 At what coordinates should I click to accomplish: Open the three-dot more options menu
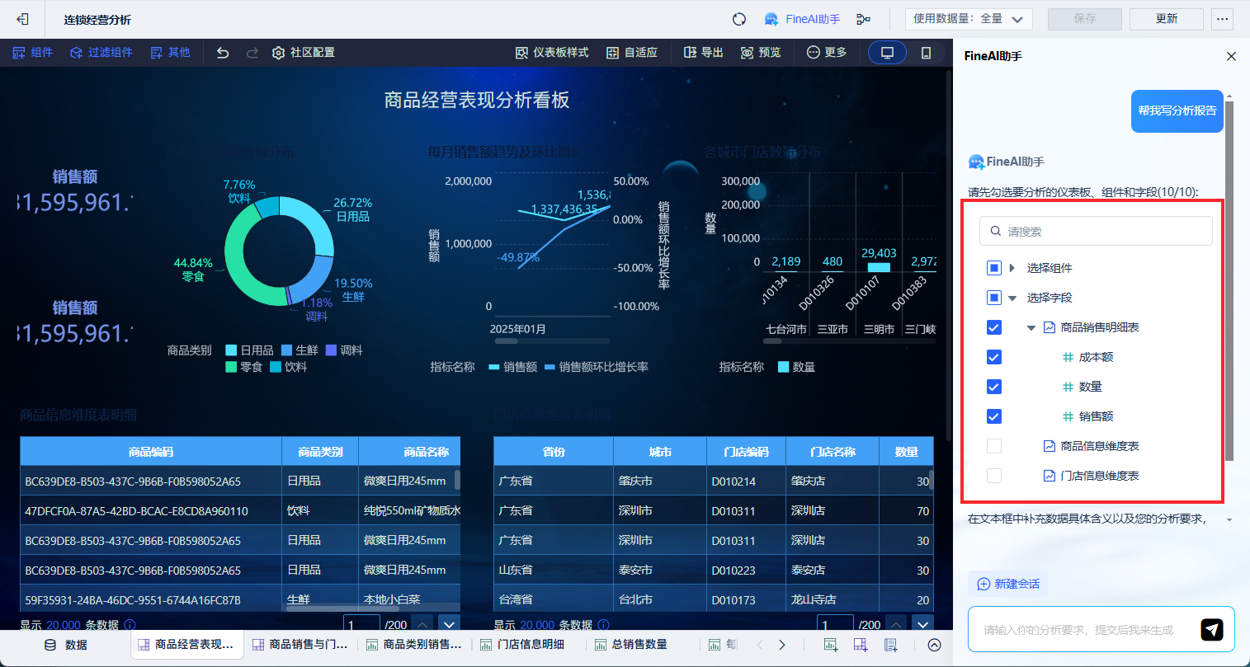[x=1222, y=19]
